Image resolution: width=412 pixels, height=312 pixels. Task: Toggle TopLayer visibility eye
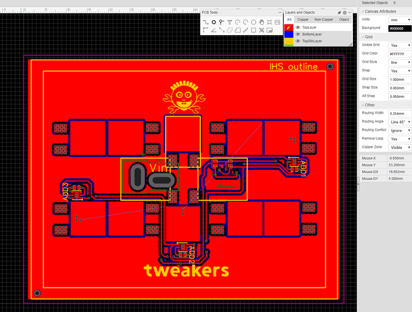pyautogui.click(x=298, y=28)
